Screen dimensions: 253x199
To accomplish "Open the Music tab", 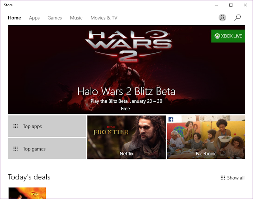I will point(76,18).
